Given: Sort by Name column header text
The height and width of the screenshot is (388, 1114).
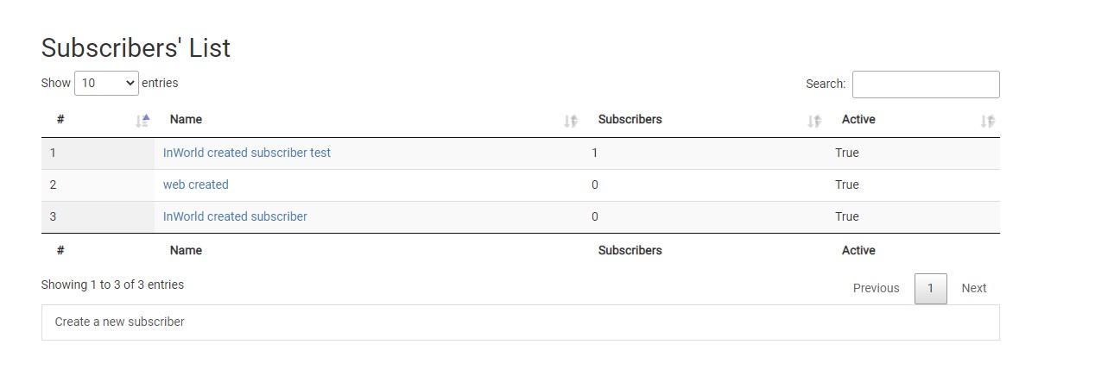Looking at the screenshot, I should (186, 120).
